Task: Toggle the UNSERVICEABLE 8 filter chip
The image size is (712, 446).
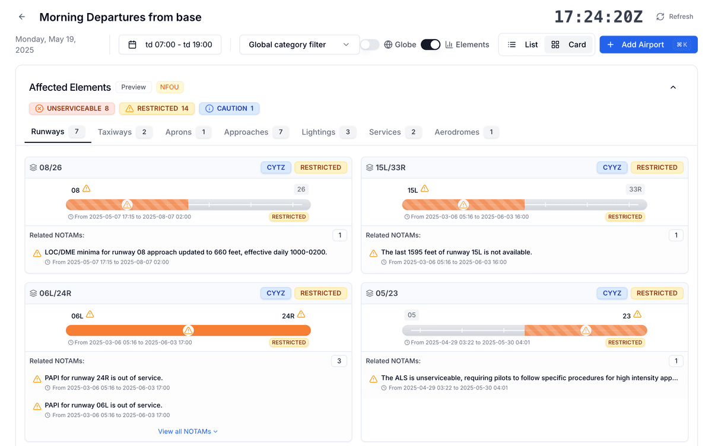Action: [x=72, y=109]
